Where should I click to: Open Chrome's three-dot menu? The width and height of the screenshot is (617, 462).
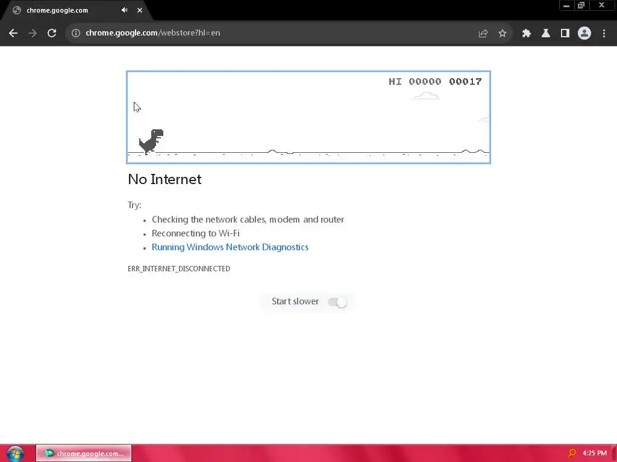pyautogui.click(x=604, y=34)
